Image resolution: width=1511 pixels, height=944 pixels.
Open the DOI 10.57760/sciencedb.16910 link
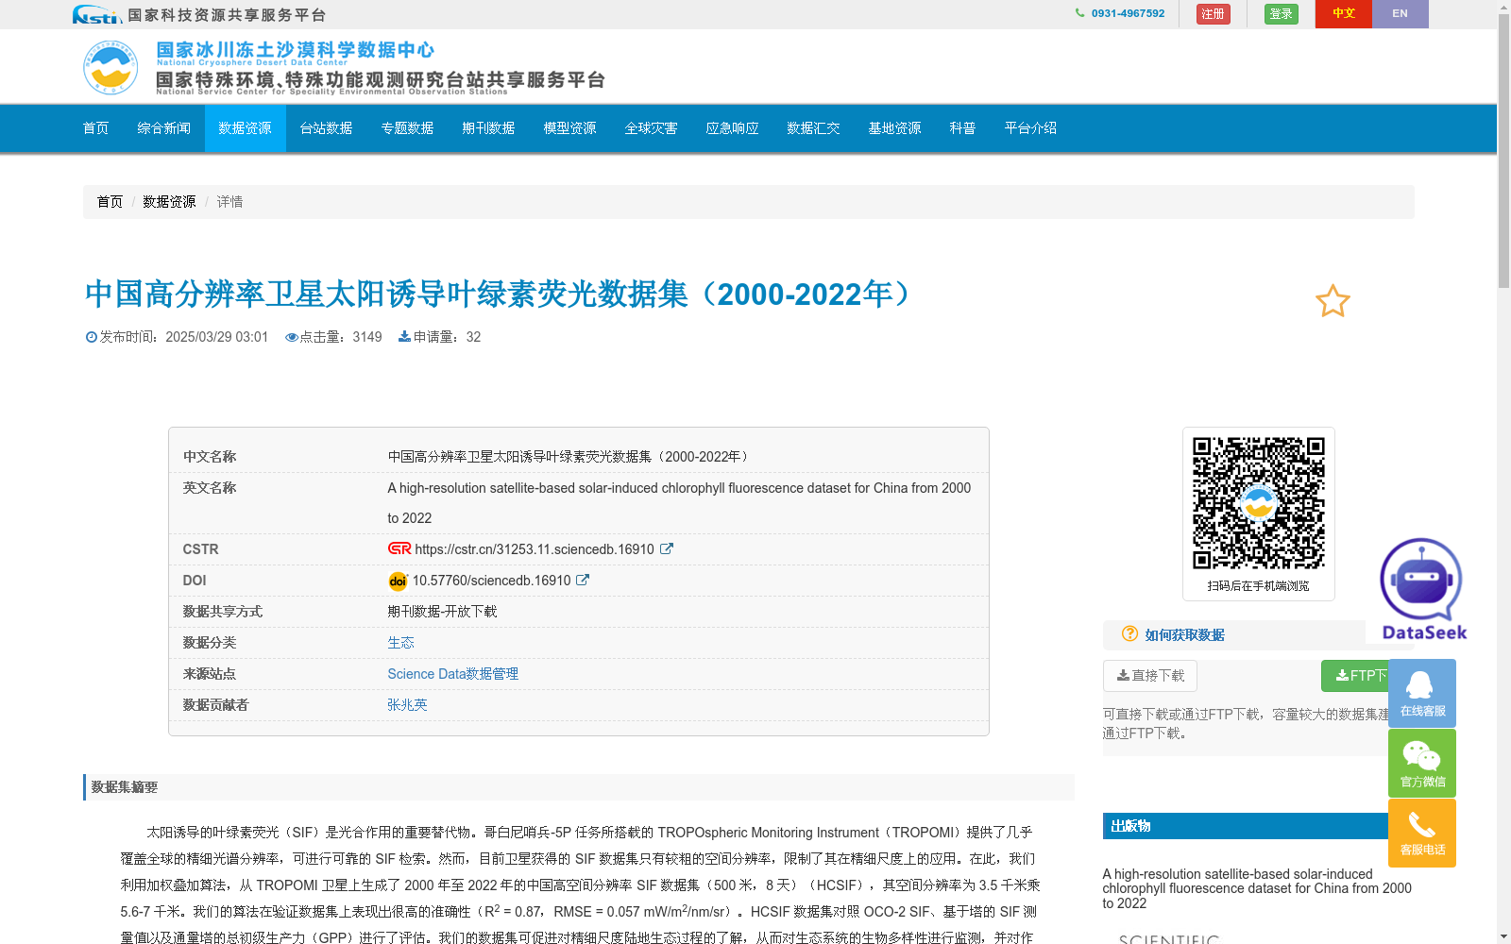(491, 581)
